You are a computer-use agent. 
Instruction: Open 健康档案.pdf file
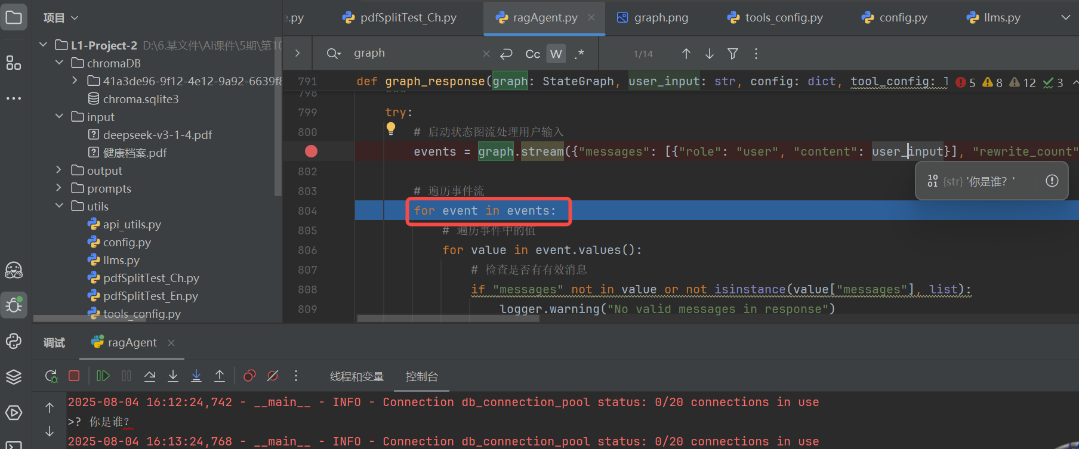[x=135, y=153]
